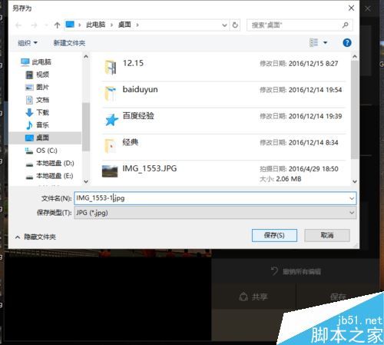Click the 12.15 folder icon
This screenshot has height=345, width=384.
pyautogui.click(x=111, y=67)
